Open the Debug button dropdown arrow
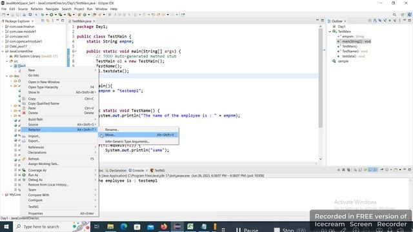 point(46,15)
